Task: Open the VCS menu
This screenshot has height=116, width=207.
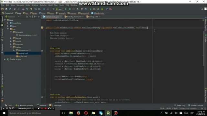Action: point(67,5)
